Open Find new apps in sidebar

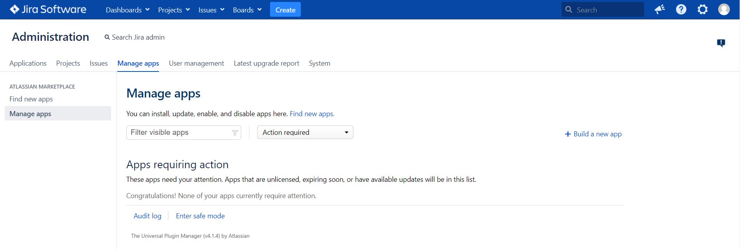tap(31, 99)
